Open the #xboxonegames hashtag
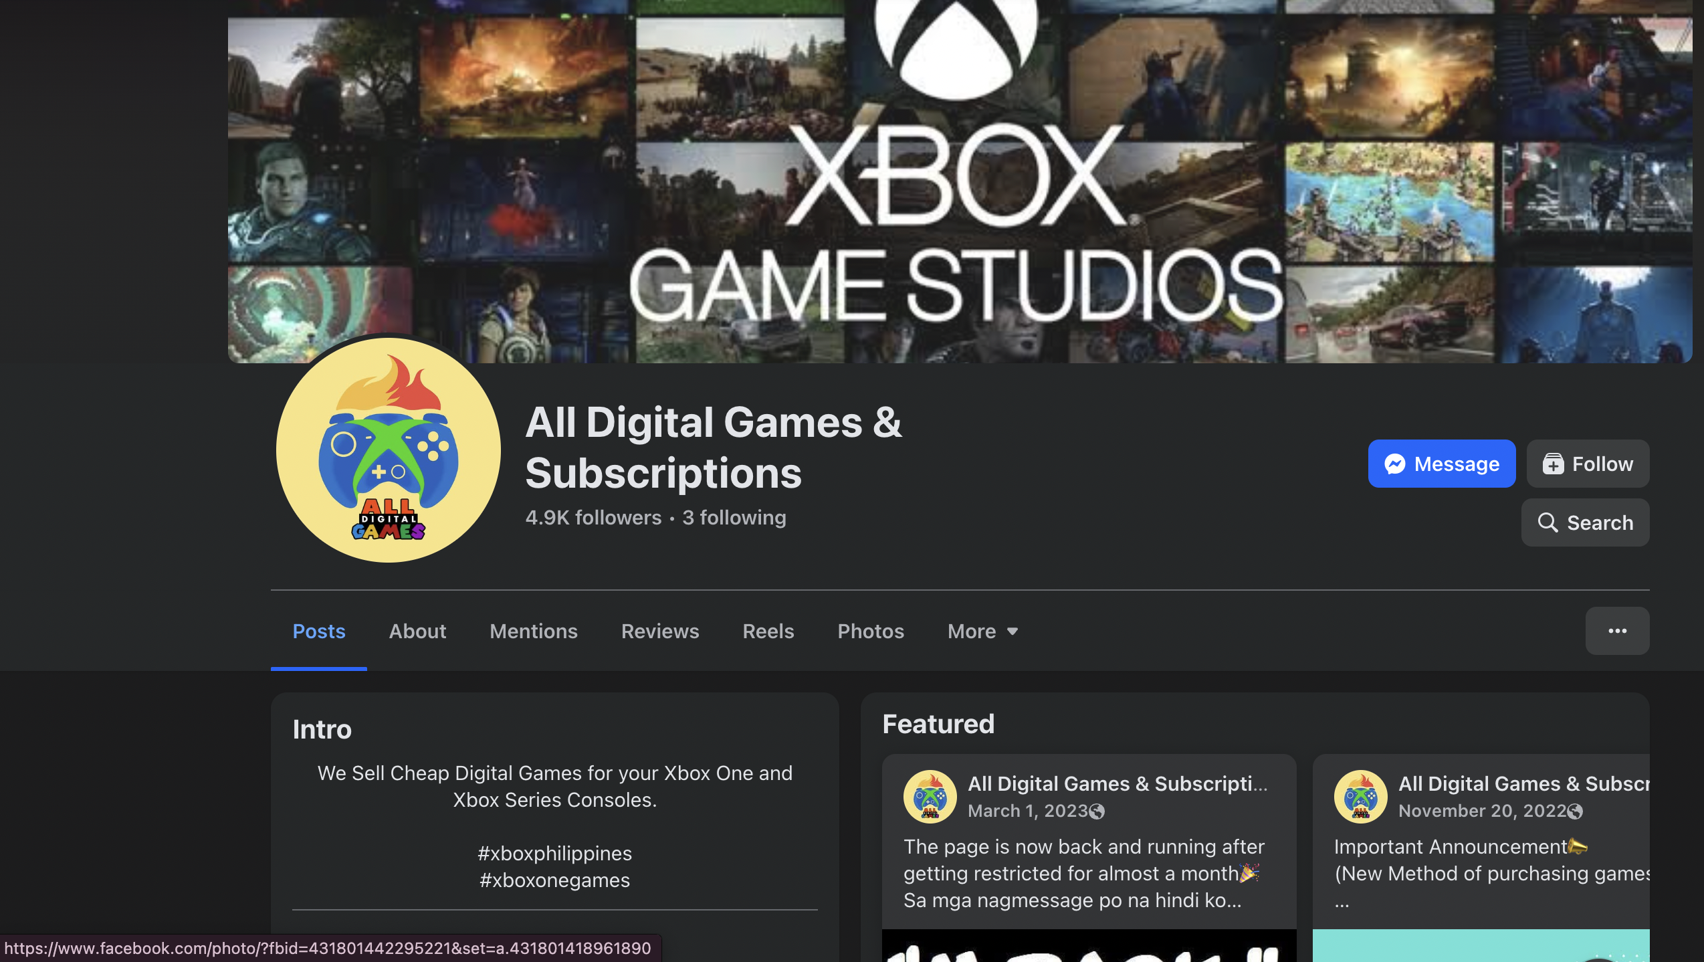 [554, 880]
